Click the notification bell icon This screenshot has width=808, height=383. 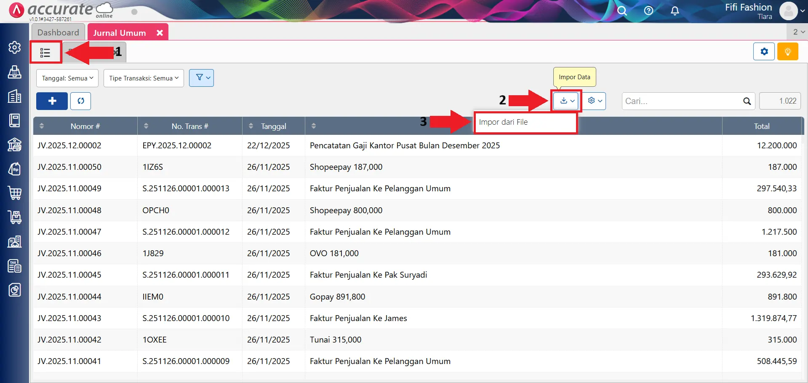tap(675, 11)
